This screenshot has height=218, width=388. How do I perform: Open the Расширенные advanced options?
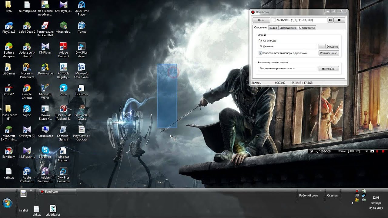pyautogui.click(x=329, y=53)
